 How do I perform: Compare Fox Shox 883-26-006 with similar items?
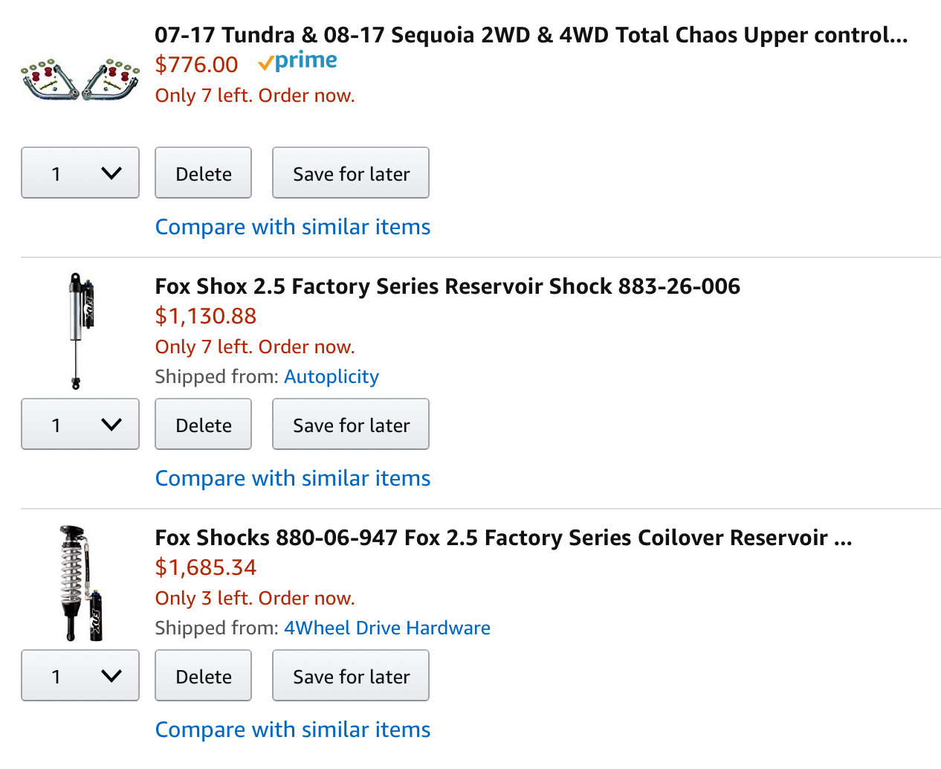(x=293, y=478)
